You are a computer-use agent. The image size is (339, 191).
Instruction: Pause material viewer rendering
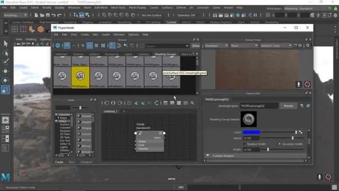coord(300,46)
